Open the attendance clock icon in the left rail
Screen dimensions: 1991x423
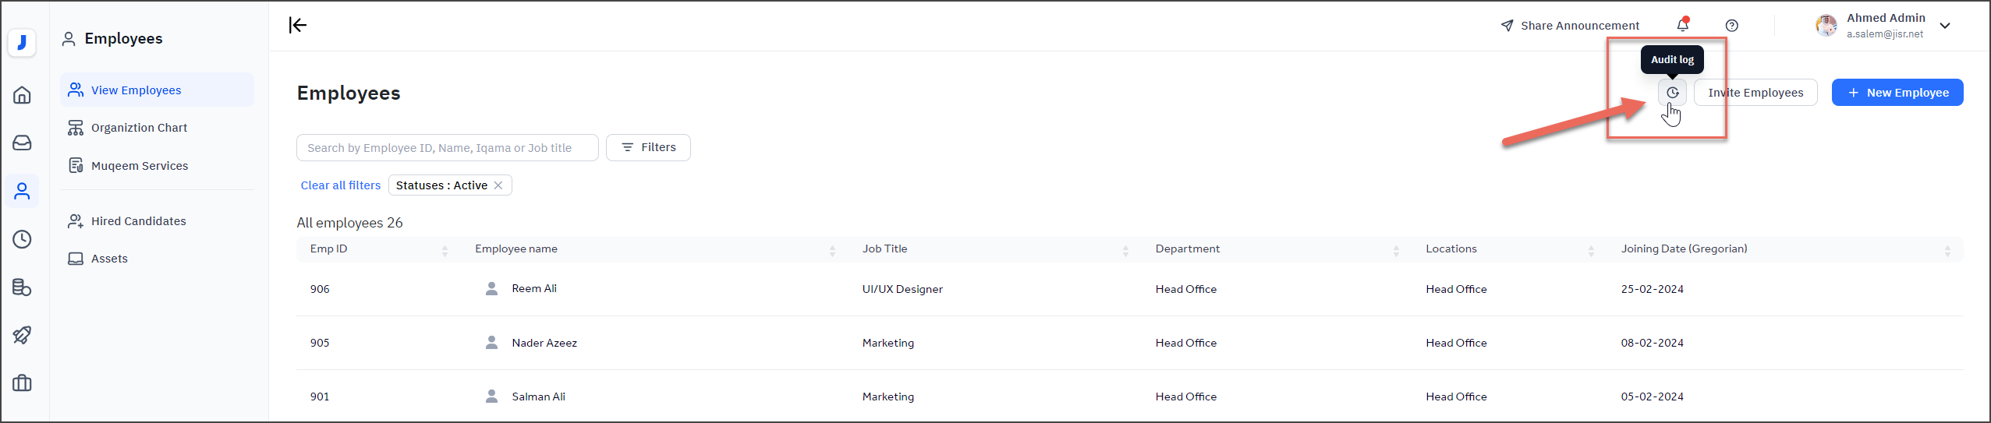(23, 239)
